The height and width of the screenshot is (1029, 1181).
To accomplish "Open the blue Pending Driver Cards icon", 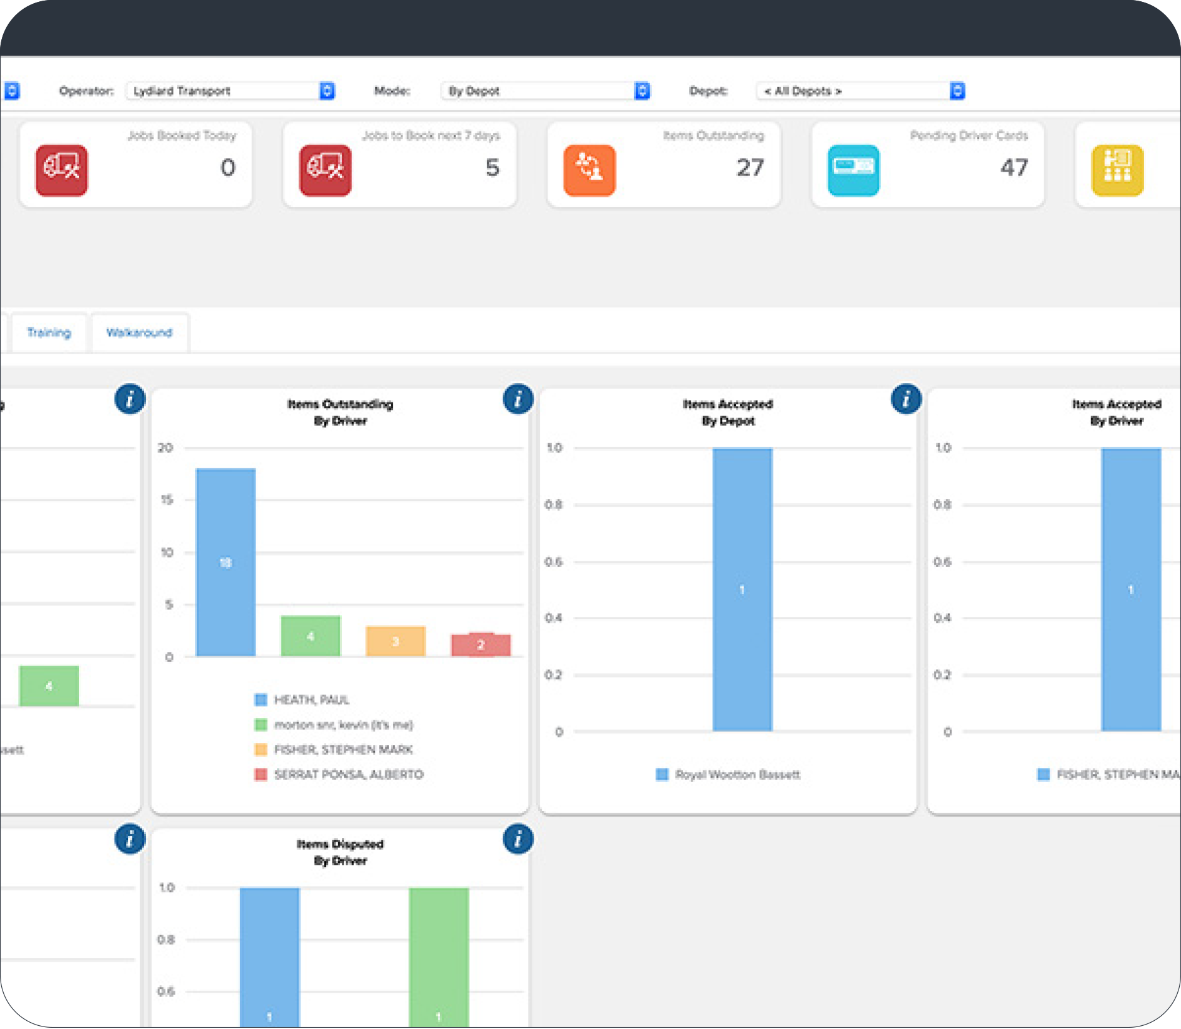I will 854,170.
